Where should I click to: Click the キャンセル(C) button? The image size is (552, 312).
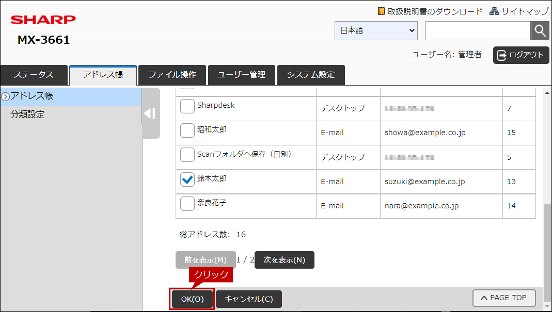pos(249,299)
